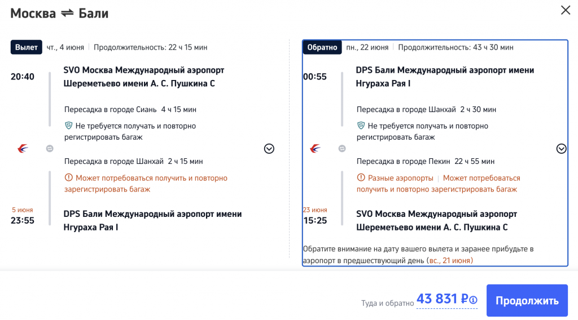This screenshot has height=320, width=578.
Task: Click the Продолжить button
Action: [x=527, y=301]
